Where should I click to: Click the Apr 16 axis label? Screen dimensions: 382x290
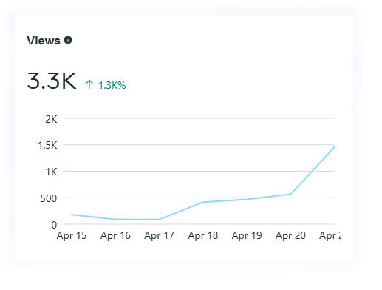point(115,235)
